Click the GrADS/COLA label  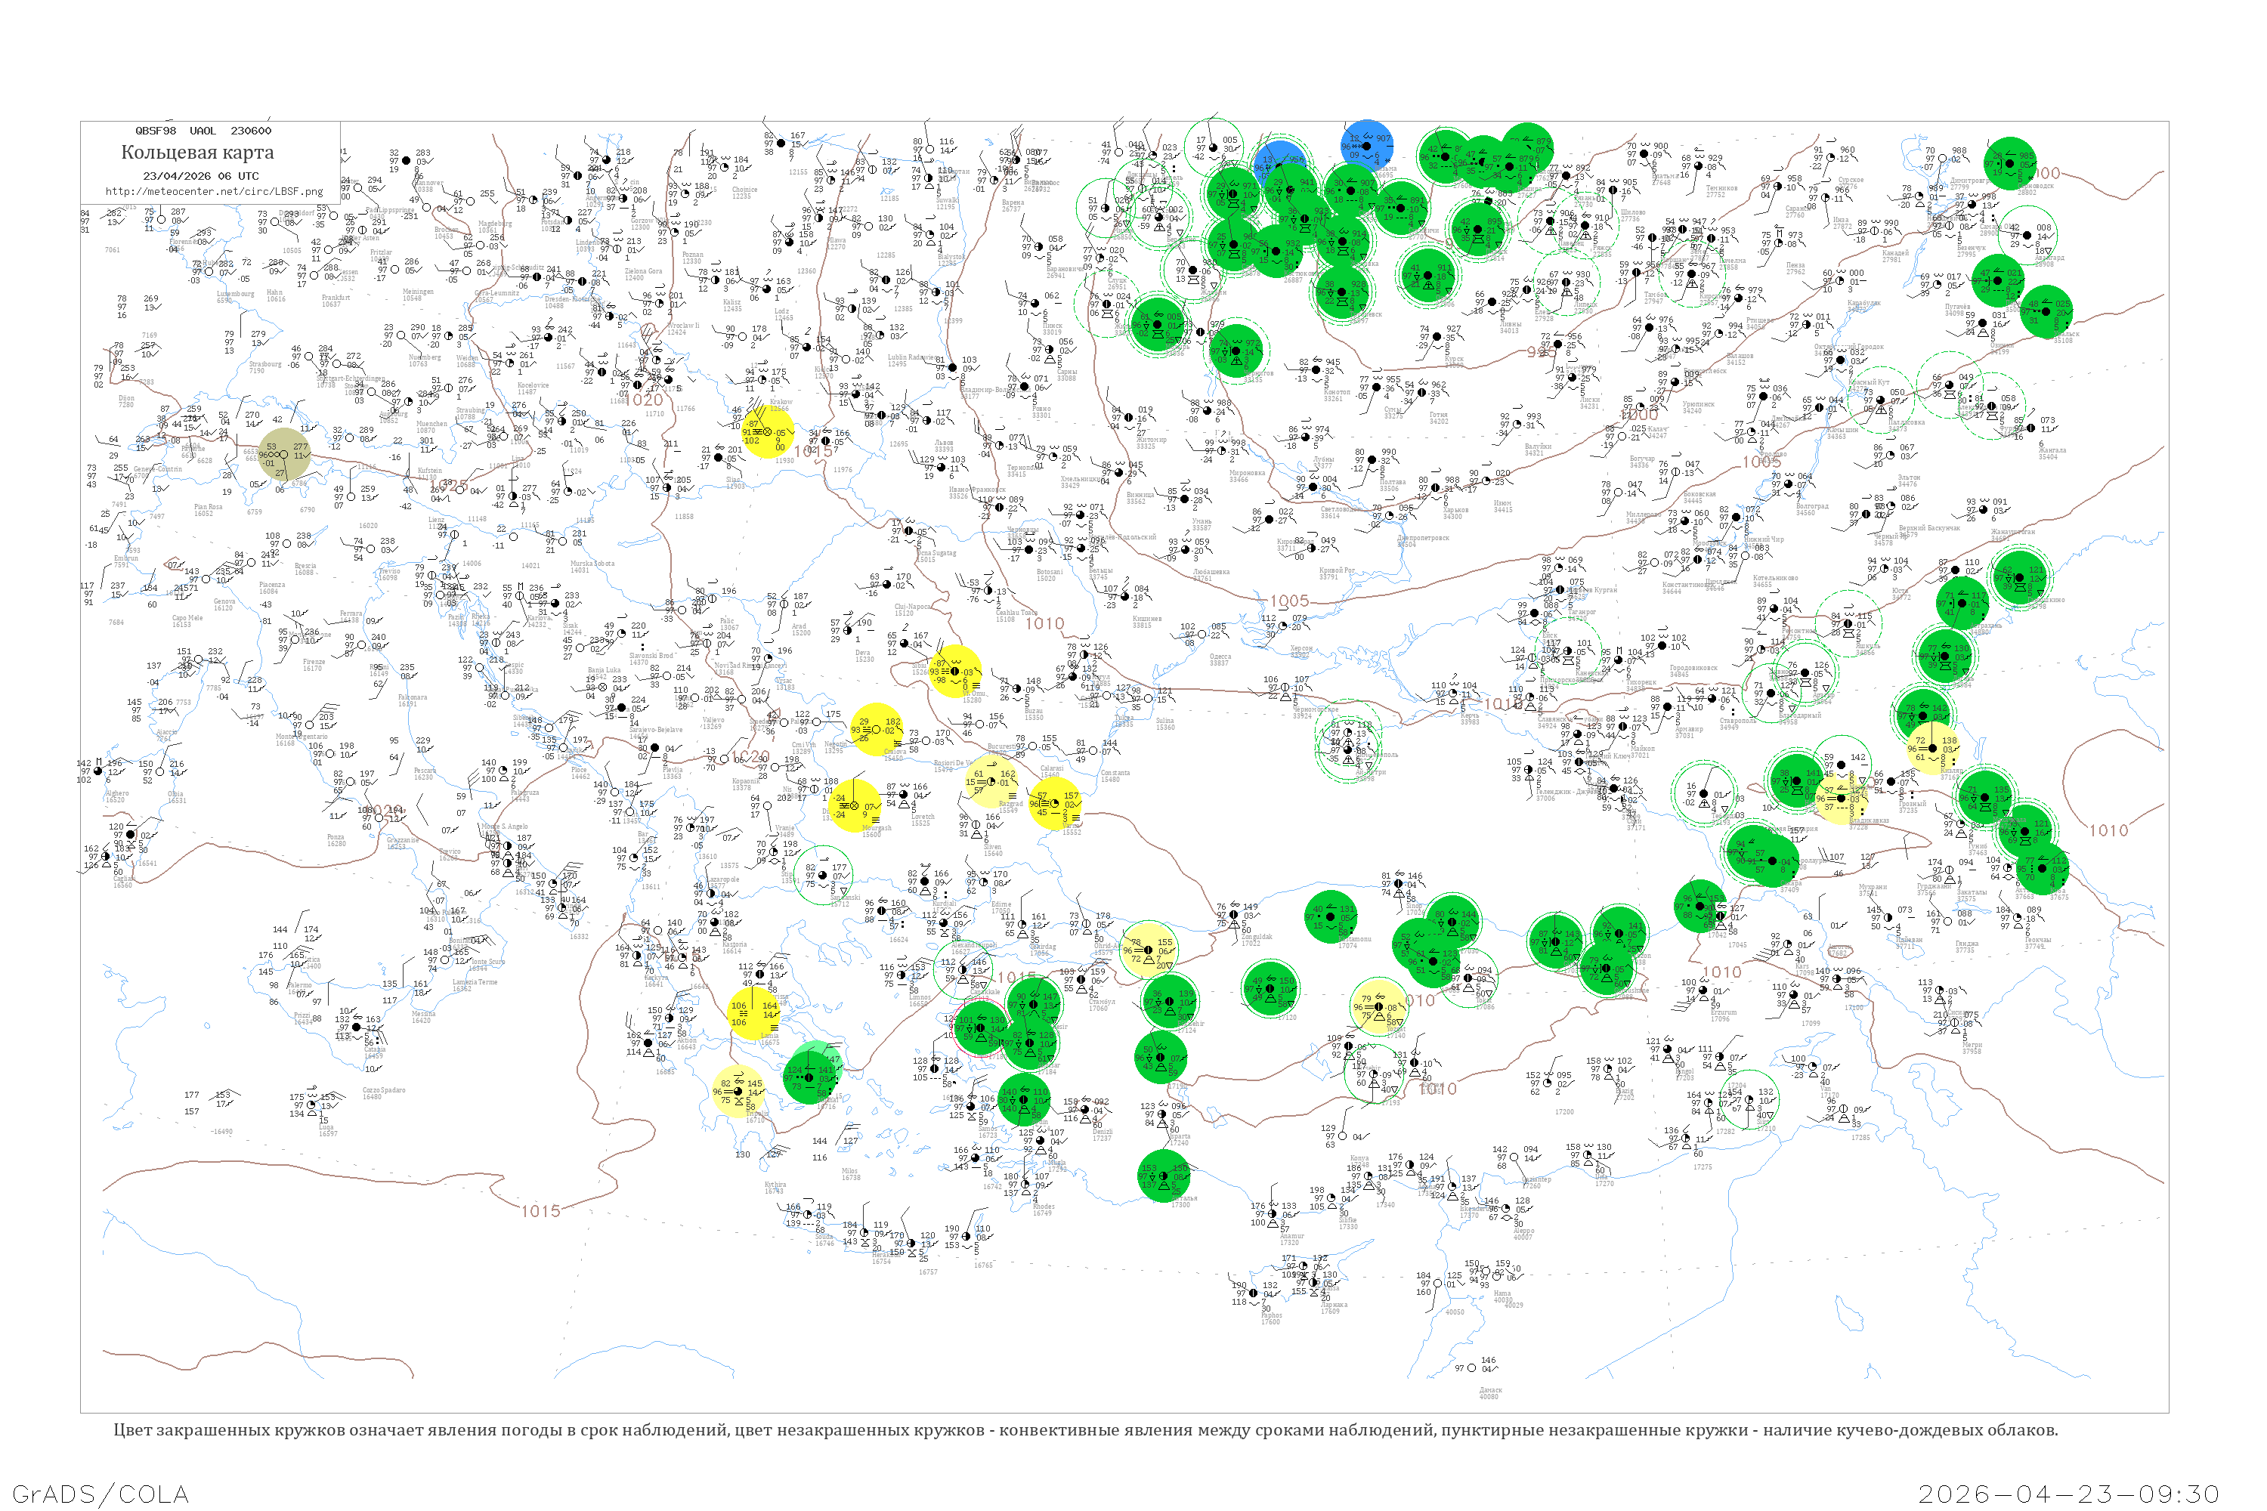pos(101,1493)
